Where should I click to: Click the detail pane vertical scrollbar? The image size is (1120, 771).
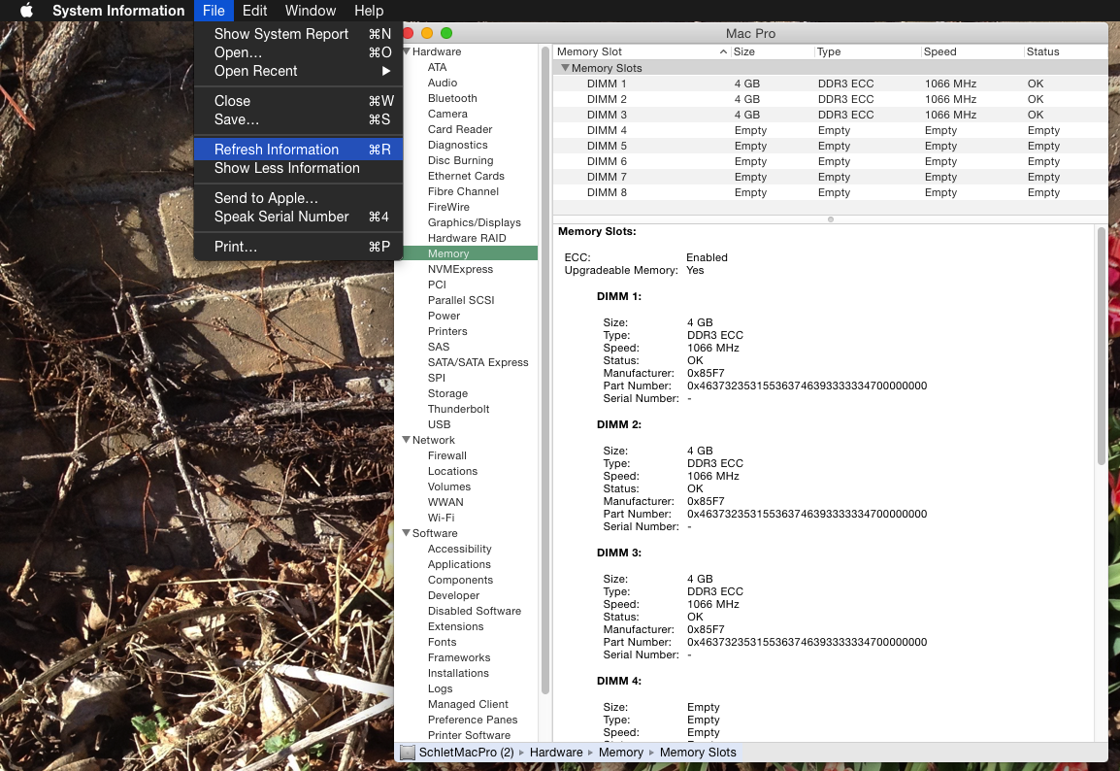pyautogui.click(x=1101, y=345)
